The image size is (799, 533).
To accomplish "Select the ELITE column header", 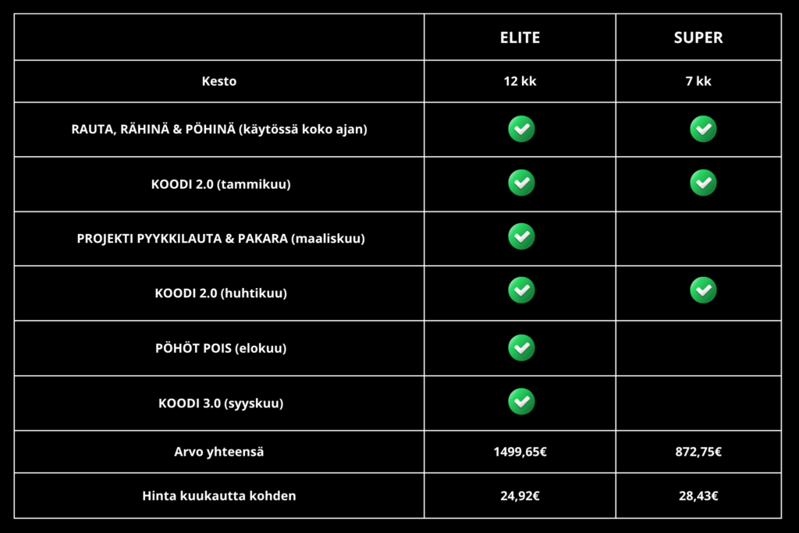I will [520, 37].
